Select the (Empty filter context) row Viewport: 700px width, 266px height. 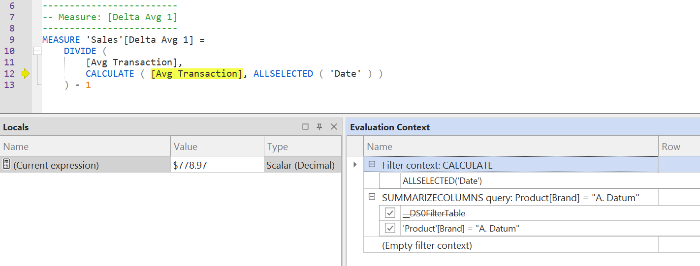click(510, 245)
